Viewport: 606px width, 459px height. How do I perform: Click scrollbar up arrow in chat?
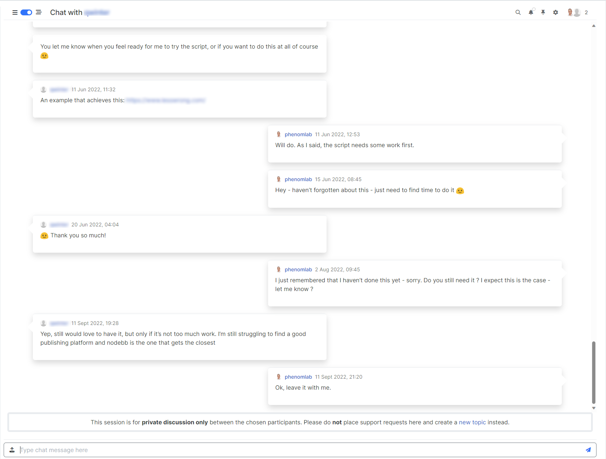click(x=594, y=26)
